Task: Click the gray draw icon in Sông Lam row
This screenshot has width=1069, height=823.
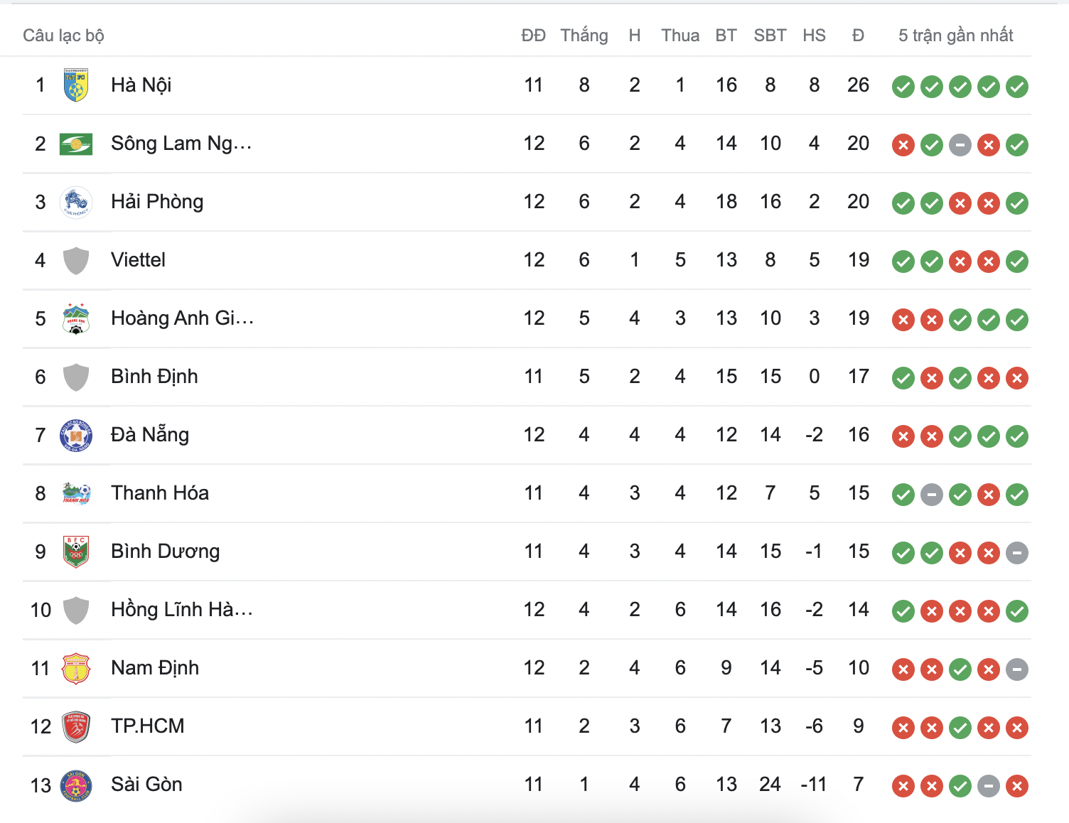Action: click(x=960, y=146)
